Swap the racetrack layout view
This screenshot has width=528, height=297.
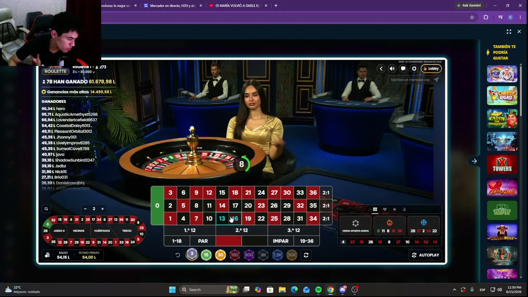[x=46, y=209]
